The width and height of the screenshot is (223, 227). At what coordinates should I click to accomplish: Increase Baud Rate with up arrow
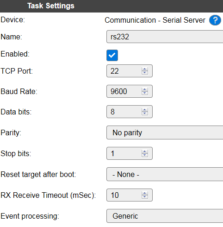(145, 89)
